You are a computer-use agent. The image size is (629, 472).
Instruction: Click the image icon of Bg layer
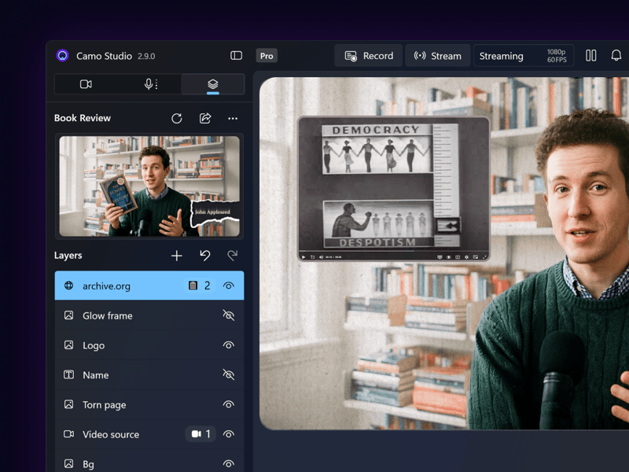[x=69, y=463]
